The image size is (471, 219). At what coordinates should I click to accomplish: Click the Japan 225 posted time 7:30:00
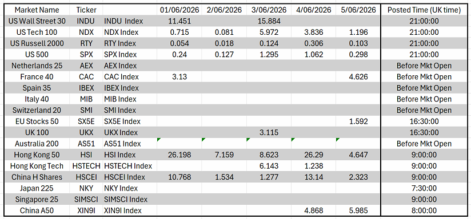coord(424,188)
